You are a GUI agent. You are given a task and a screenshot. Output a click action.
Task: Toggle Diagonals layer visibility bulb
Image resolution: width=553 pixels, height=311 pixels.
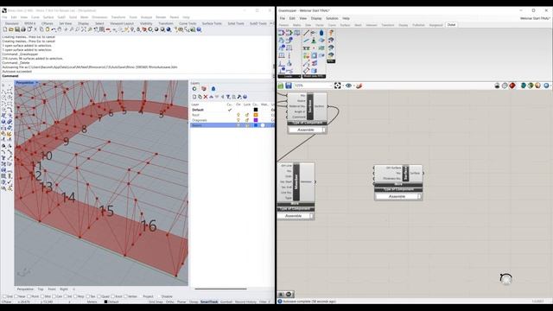pyautogui.click(x=238, y=120)
